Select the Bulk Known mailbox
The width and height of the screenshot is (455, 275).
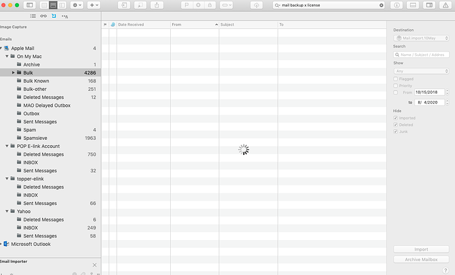pos(51,81)
